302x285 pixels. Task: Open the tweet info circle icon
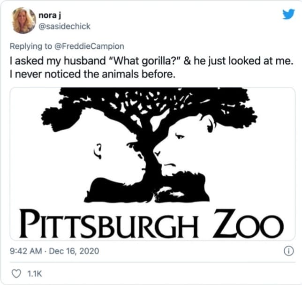point(289,251)
